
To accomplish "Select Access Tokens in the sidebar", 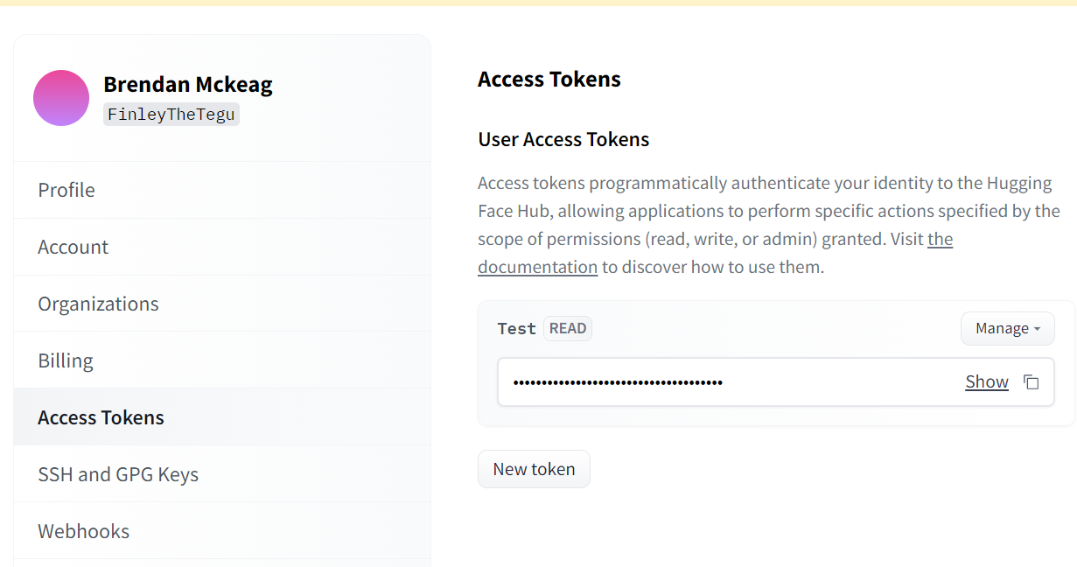I will [x=101, y=417].
